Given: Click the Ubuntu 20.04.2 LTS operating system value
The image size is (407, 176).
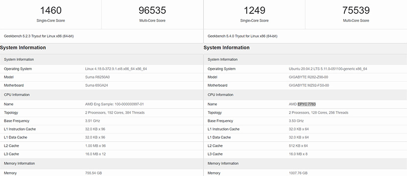Looking at the screenshot, I should (x=328, y=69).
